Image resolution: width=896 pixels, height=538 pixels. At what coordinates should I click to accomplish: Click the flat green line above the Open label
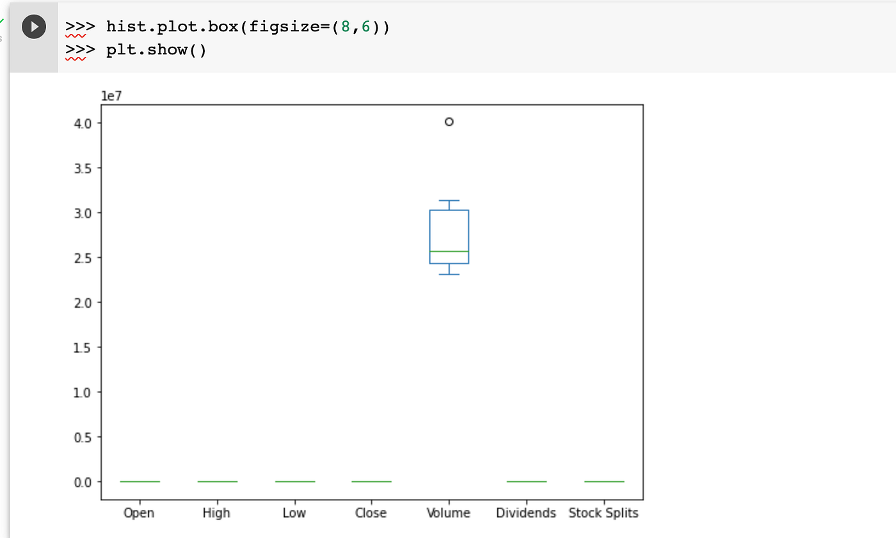pyautogui.click(x=138, y=481)
